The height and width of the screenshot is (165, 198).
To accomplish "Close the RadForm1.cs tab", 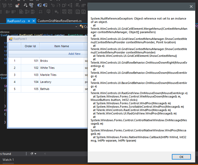I will pos(34,21).
